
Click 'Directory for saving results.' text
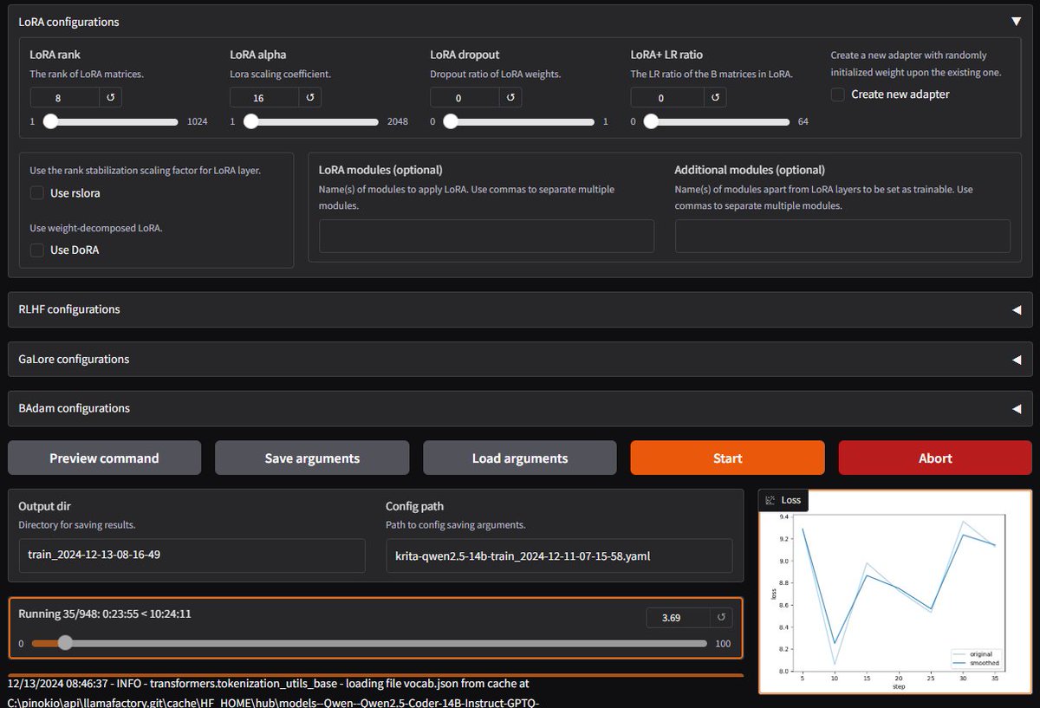pyautogui.click(x=76, y=524)
